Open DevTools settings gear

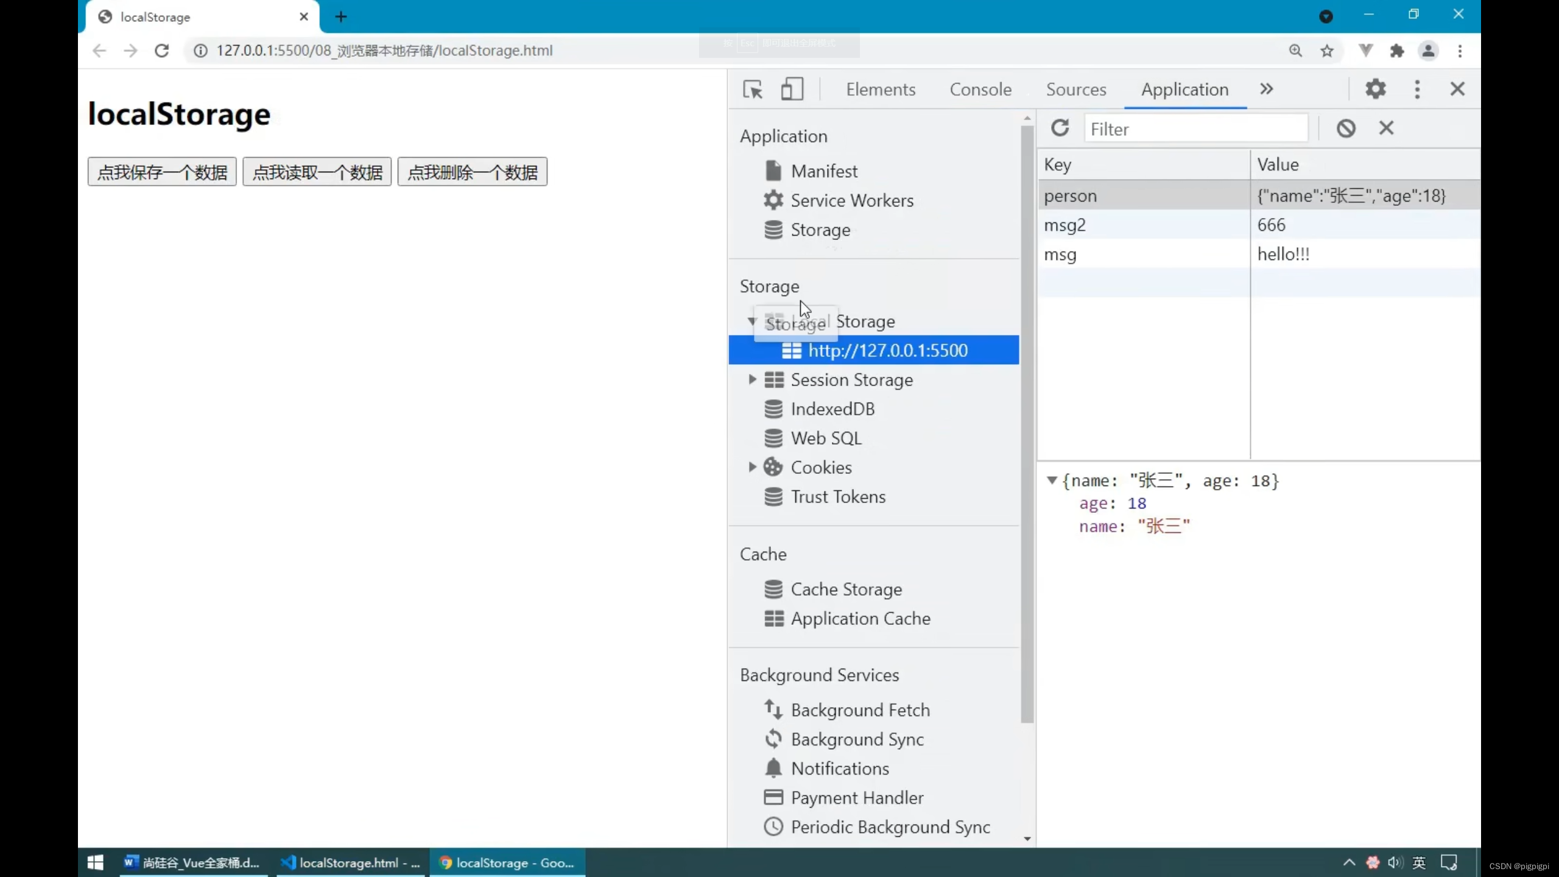point(1376,89)
